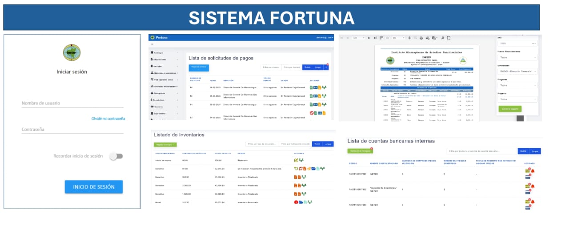569x245 pixels.
Task: Click the Nombre de usuario field
Action: (72, 103)
